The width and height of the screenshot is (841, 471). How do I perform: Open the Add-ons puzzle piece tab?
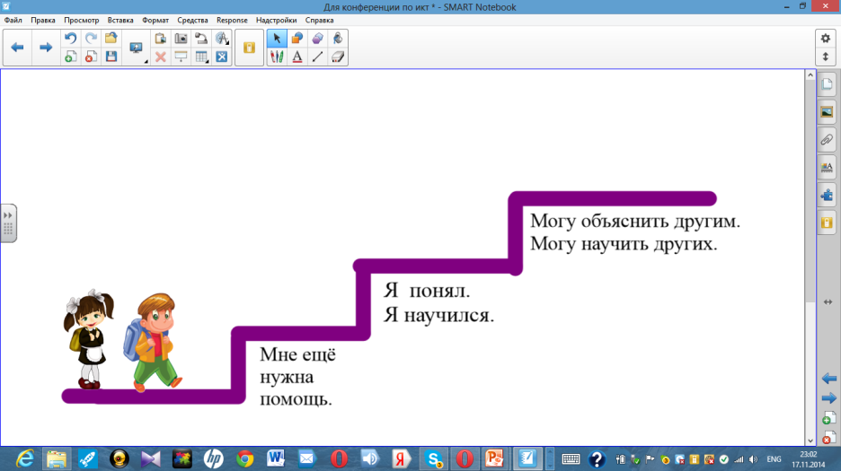pyautogui.click(x=828, y=195)
